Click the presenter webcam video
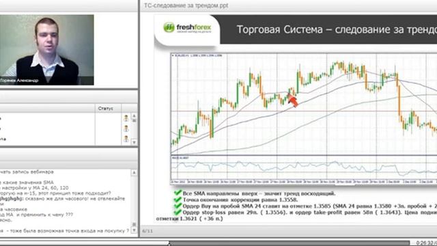 click(47, 50)
